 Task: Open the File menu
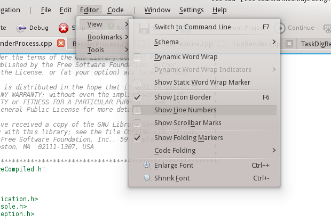[46, 10]
